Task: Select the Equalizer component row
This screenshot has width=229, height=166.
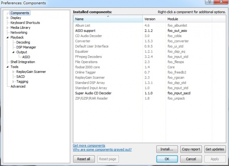Action: [x=149, y=52]
